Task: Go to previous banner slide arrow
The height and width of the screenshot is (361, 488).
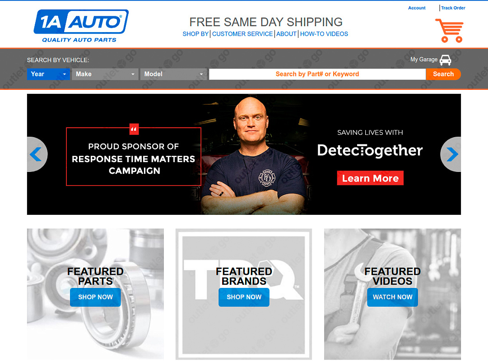Action: pos(36,154)
